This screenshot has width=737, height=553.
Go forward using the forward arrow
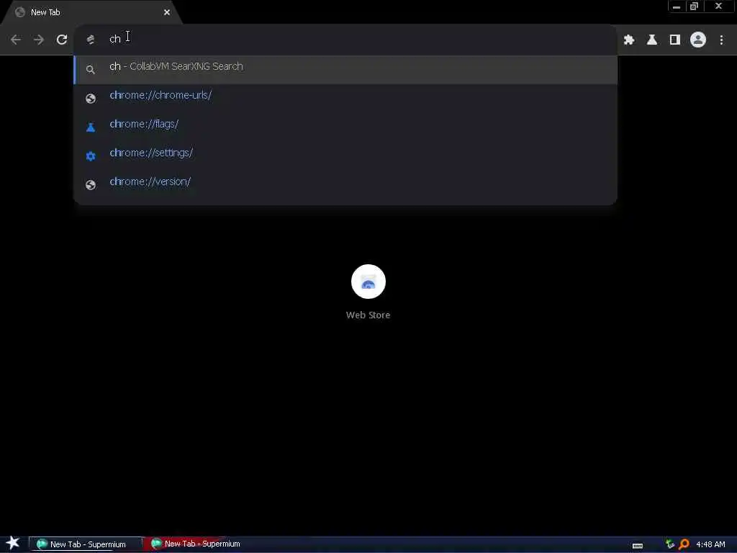(x=39, y=40)
